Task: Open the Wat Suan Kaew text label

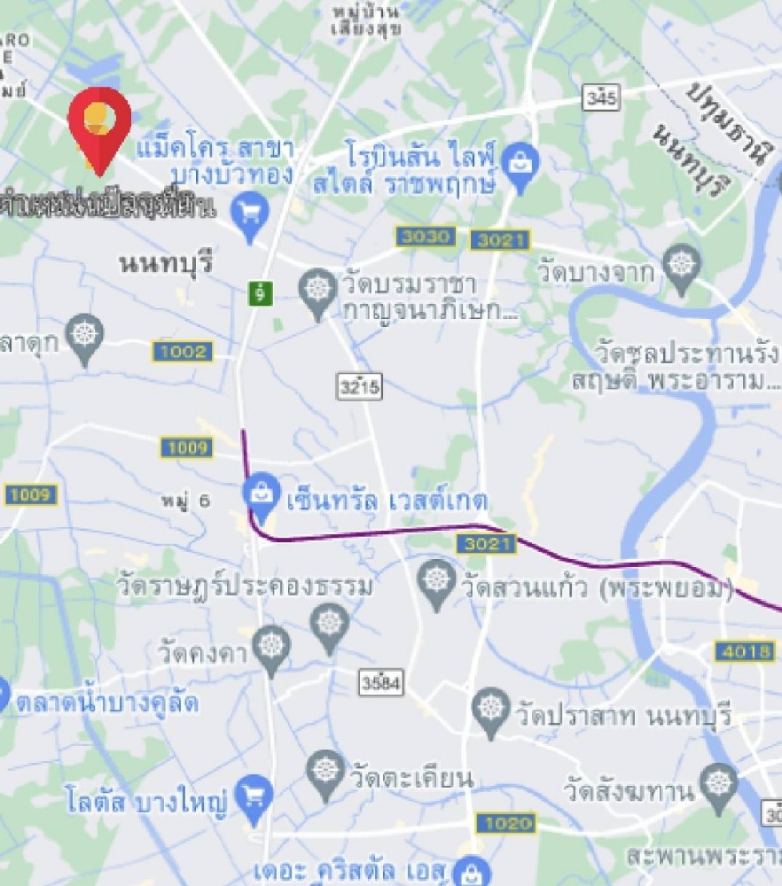Action: coord(598,587)
